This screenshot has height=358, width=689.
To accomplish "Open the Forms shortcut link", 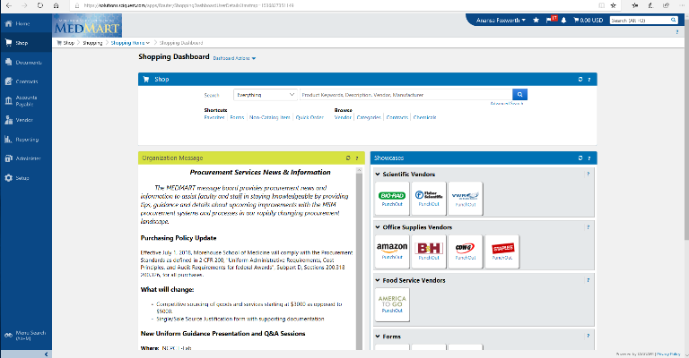I will [x=237, y=117].
